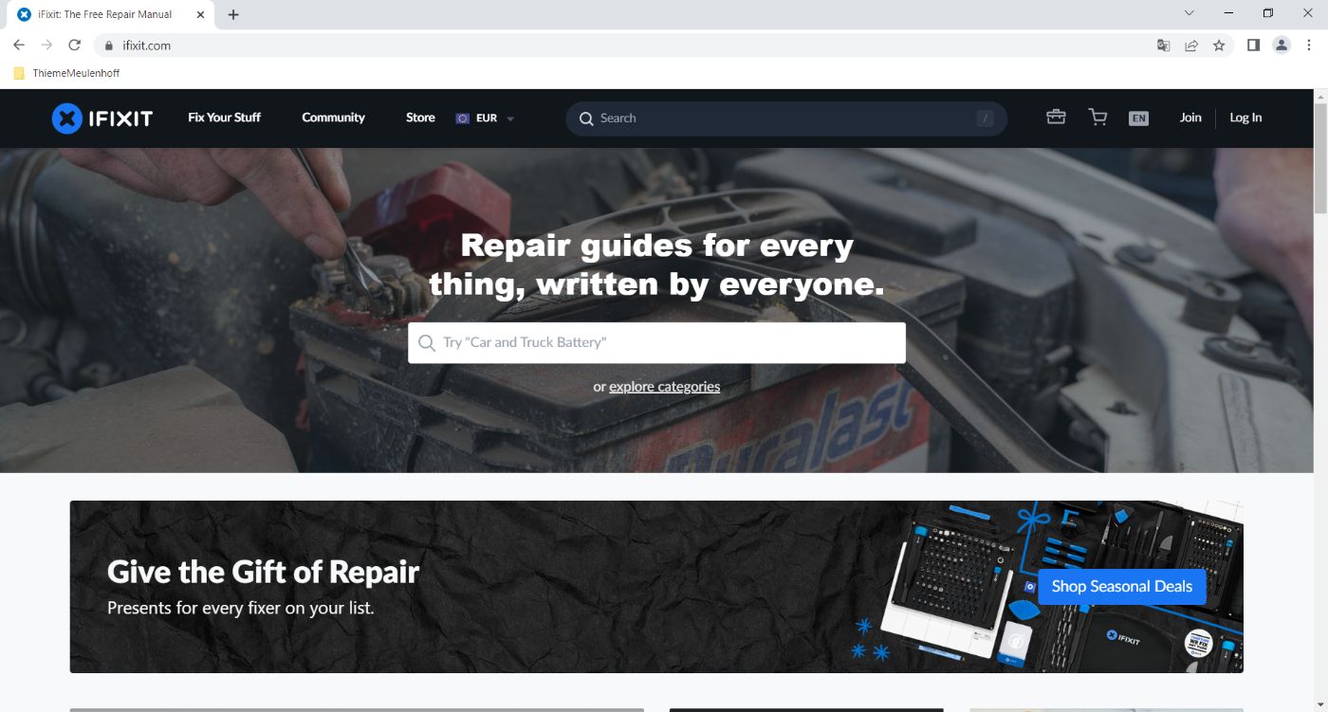Open the ThiemeMeulenhoff bookmark folder
This screenshot has width=1328, height=712.
tap(66, 73)
